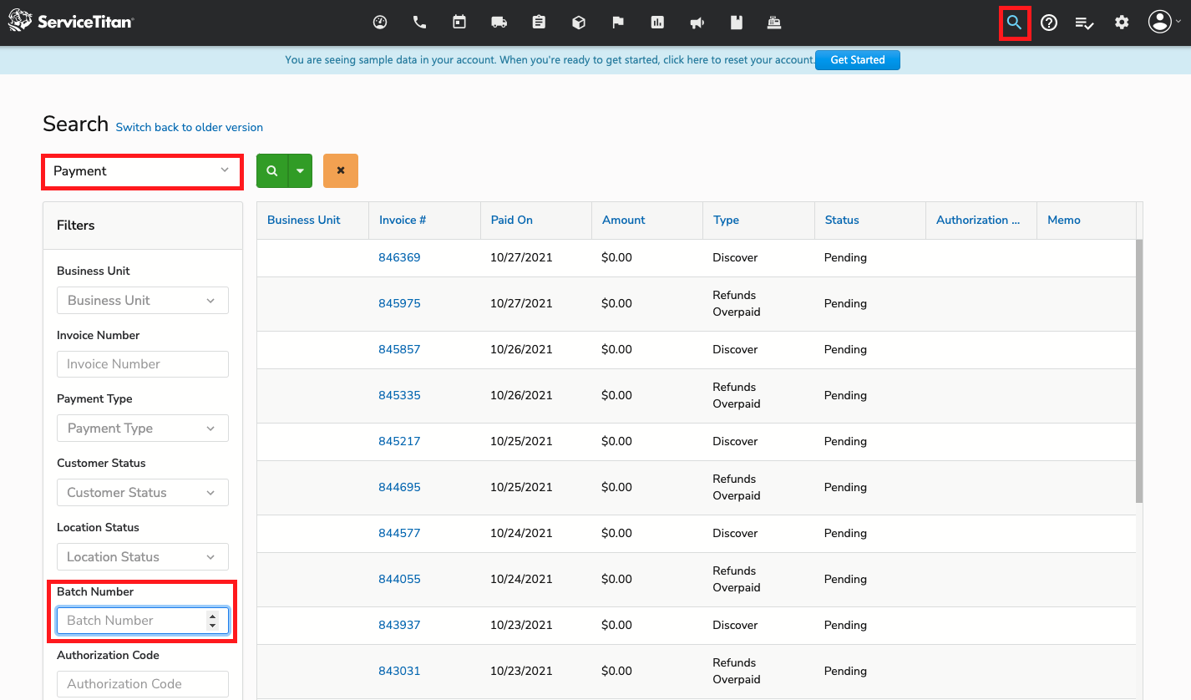Click the results table vertical scrollbar
This screenshot has width=1191, height=700.
click(x=1139, y=371)
